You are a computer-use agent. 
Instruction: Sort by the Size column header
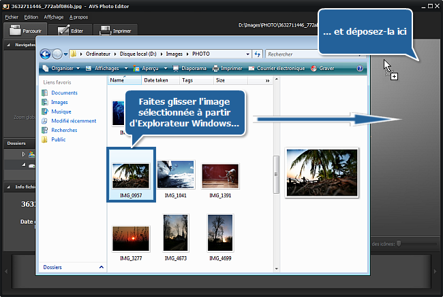230,80
